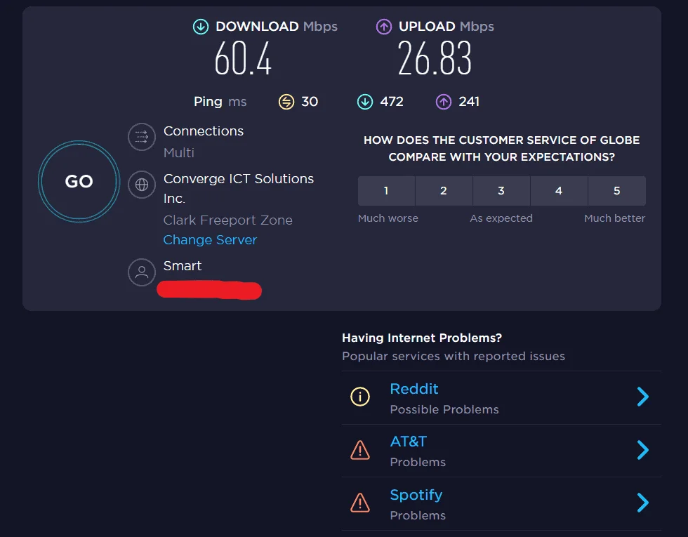This screenshot has width=688, height=537.
Task: Click the Much worse scale label
Action: coord(388,218)
